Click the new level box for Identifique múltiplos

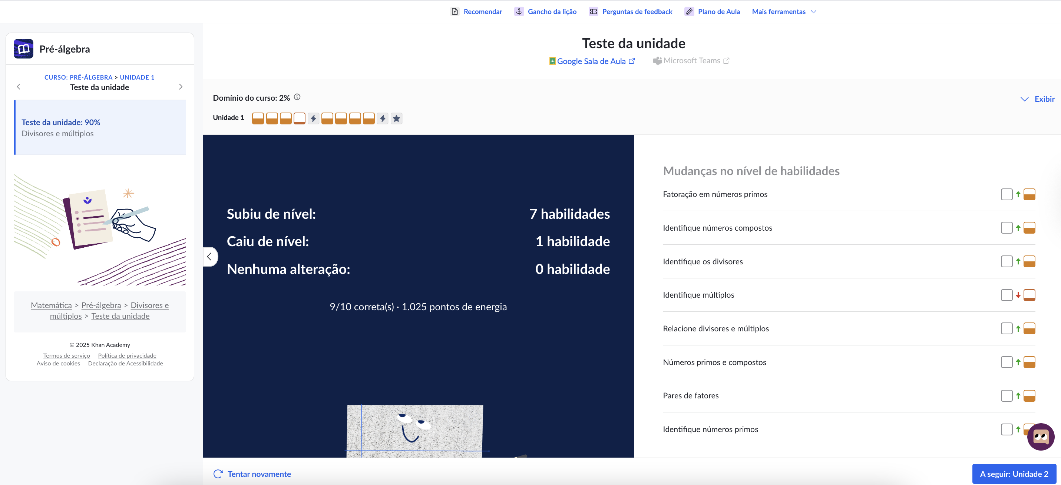[x=1029, y=295]
